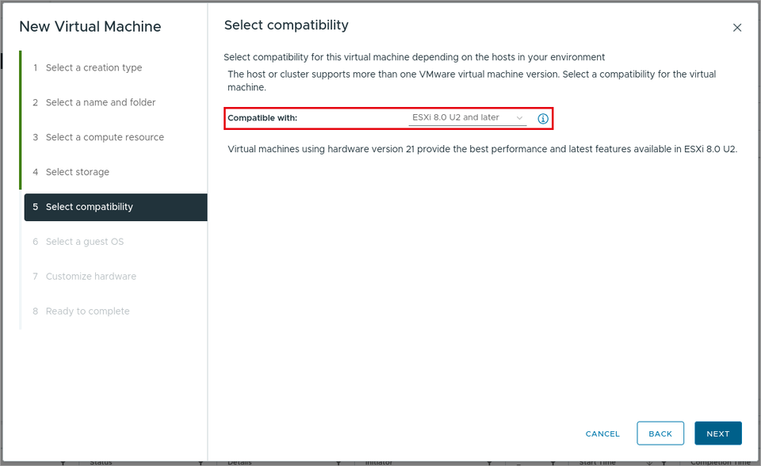The height and width of the screenshot is (466, 761).
Task: Select step 5 Select compatibility
Action: (116, 208)
